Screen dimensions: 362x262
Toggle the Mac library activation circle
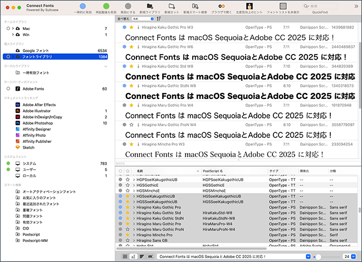coord(8,28)
